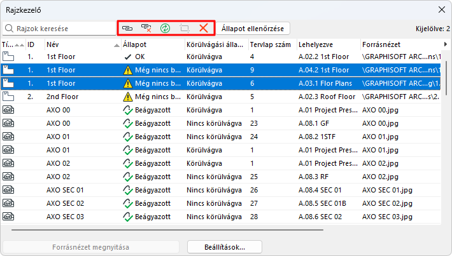Click the type icon of the A.04.2 1st Floor row

tap(8, 70)
